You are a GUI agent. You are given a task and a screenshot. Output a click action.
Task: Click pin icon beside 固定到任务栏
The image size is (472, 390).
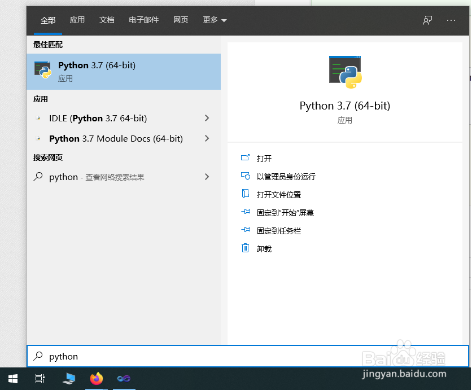point(246,230)
